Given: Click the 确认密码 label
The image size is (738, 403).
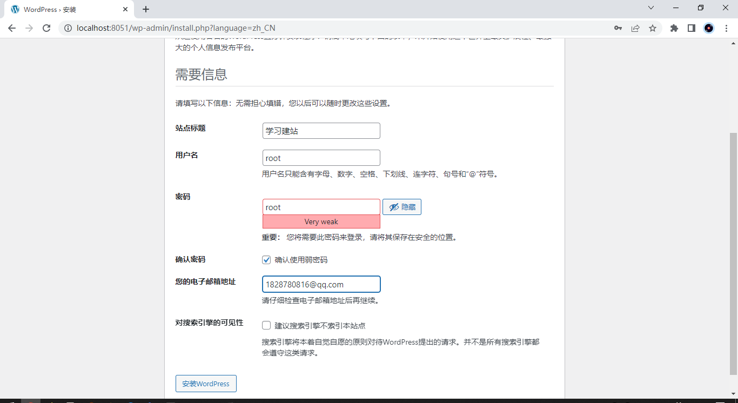Looking at the screenshot, I should click(191, 259).
